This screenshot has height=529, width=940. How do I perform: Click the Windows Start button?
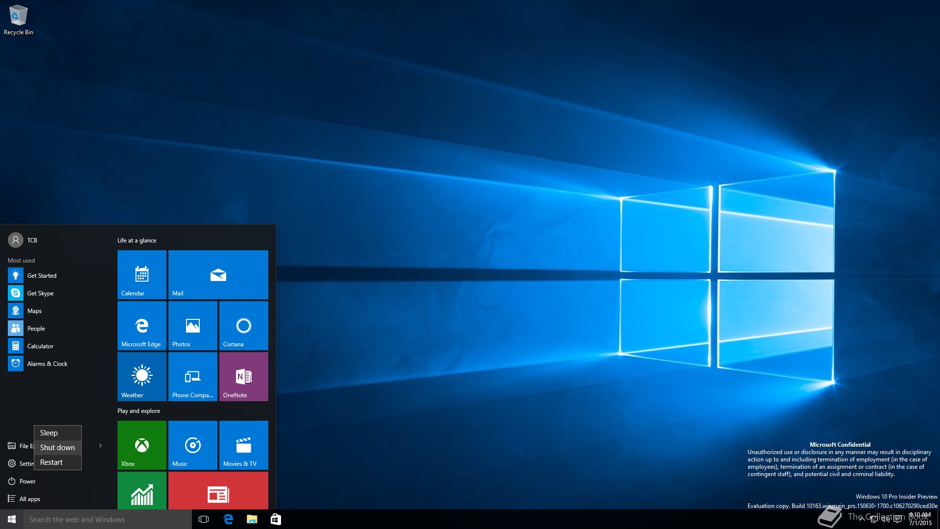(12, 519)
